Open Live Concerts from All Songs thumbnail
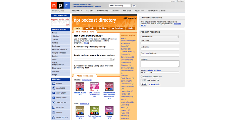The image size is (236, 120). click(109, 86)
